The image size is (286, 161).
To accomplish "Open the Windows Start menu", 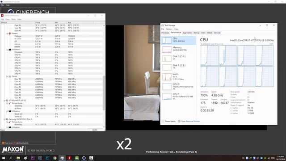I will [x=4, y=158].
